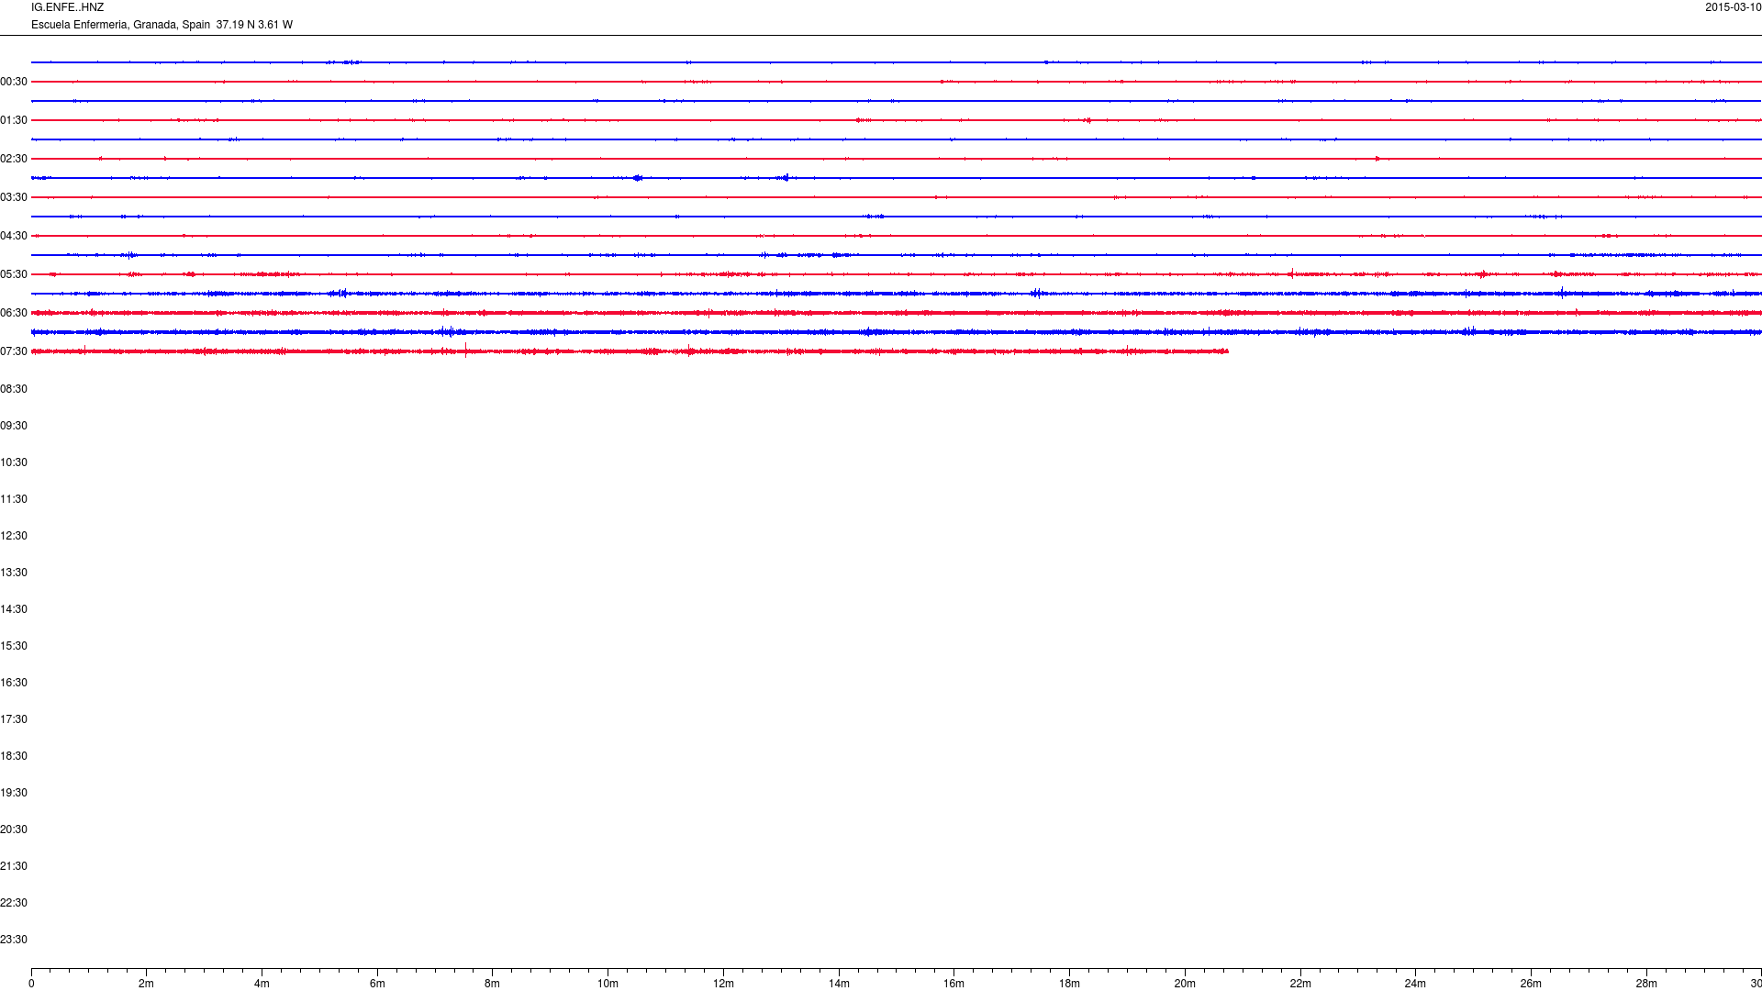The image size is (1762, 991).
Task: Click the blue trace just above 07:30 row
Action: [897, 332]
